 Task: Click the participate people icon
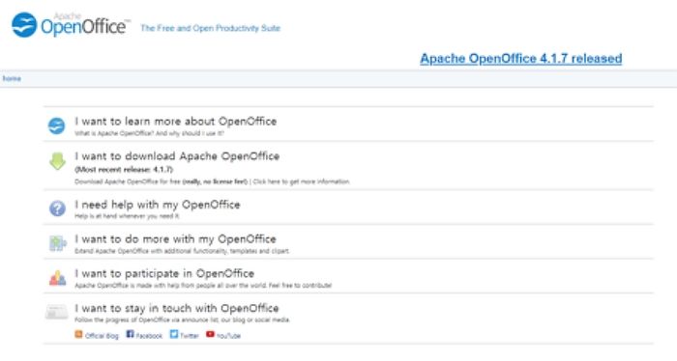(x=57, y=278)
